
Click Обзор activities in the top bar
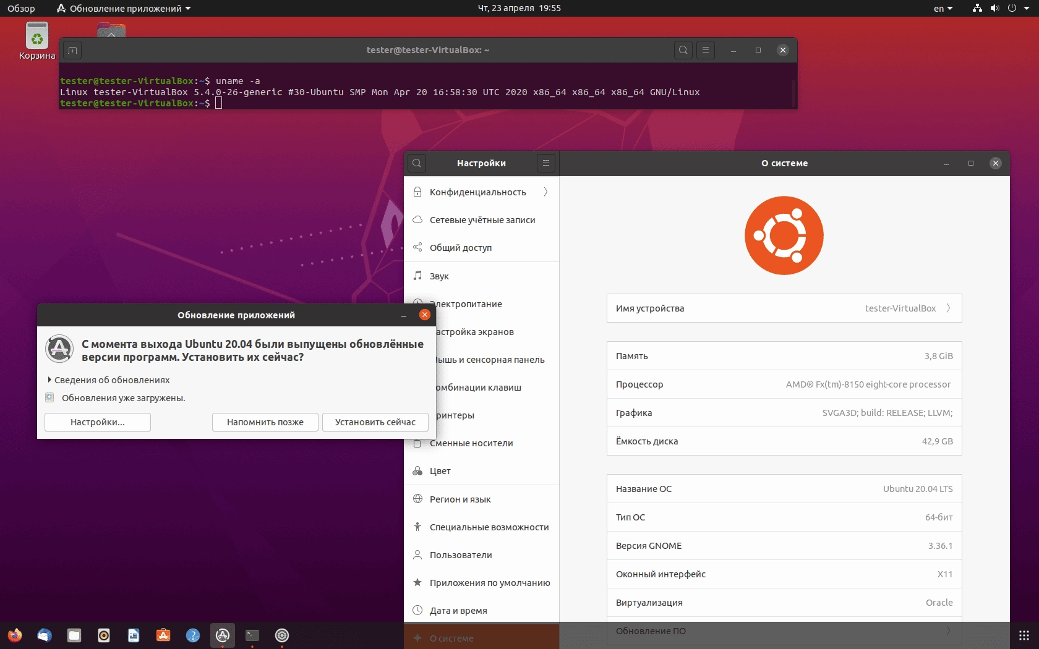pyautogui.click(x=21, y=8)
